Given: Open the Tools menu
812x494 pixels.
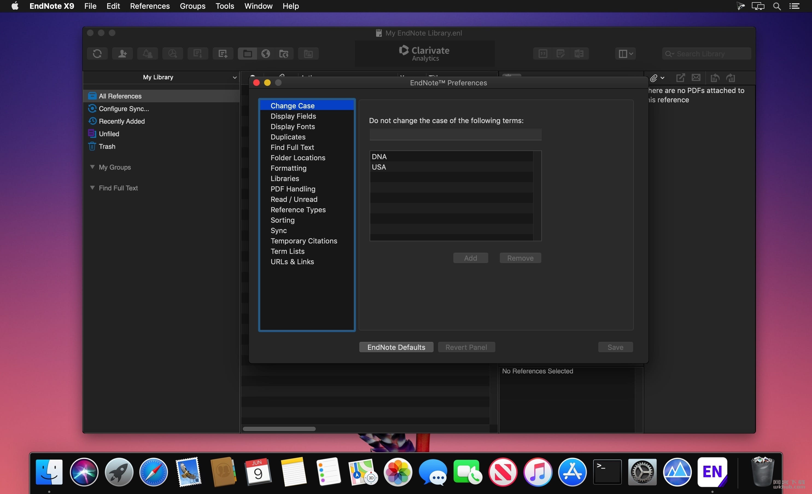Looking at the screenshot, I should point(225,6).
